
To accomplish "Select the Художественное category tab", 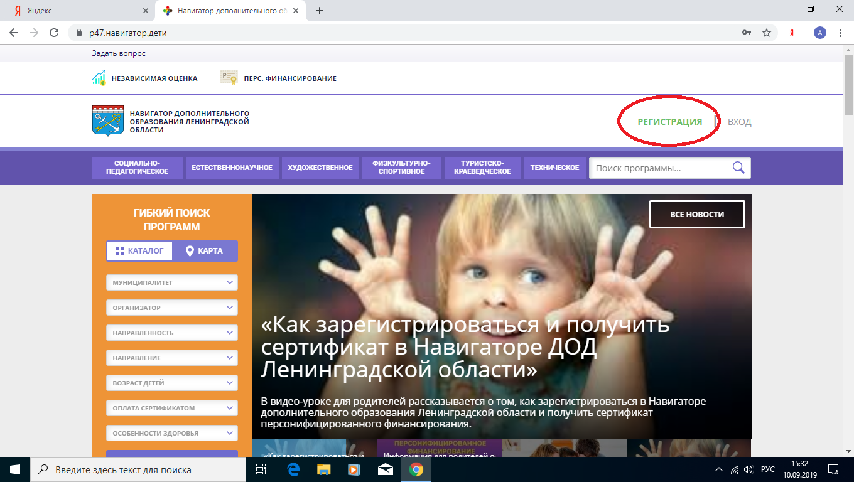I will click(320, 168).
